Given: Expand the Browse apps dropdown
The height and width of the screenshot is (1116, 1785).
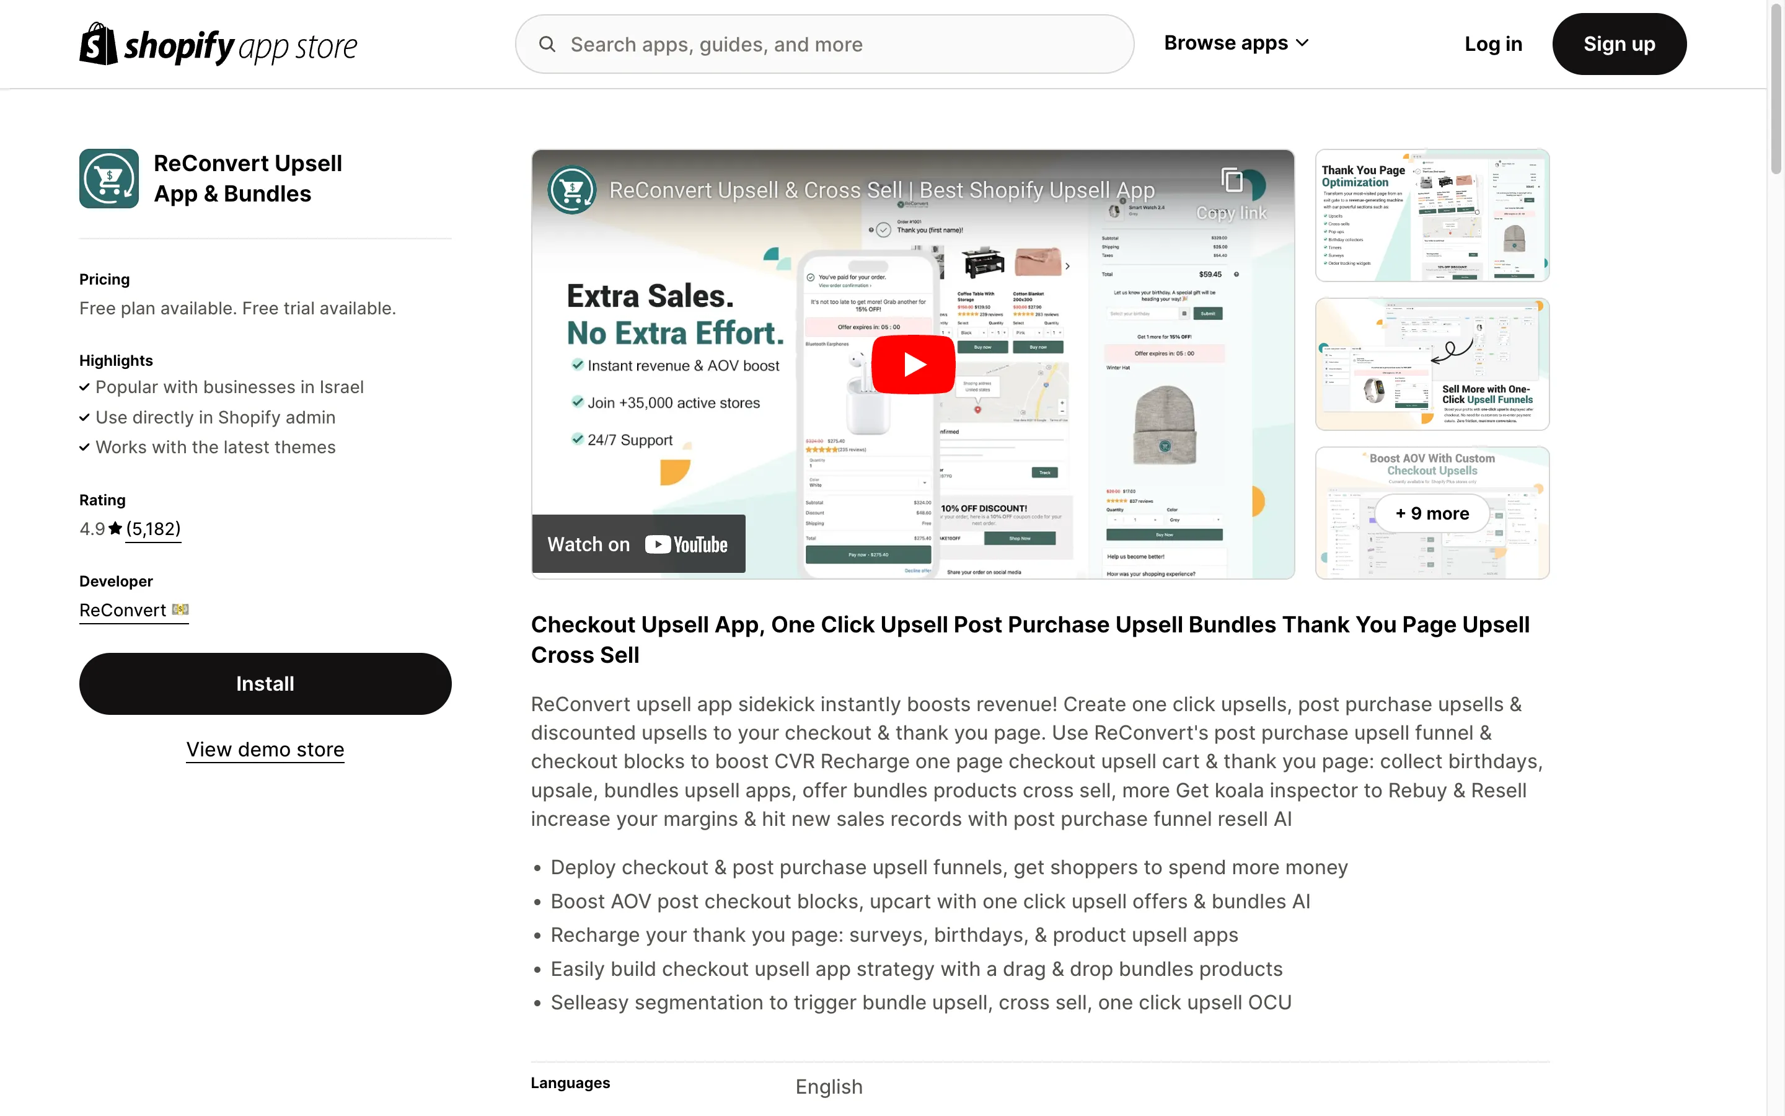Looking at the screenshot, I should coord(1236,43).
